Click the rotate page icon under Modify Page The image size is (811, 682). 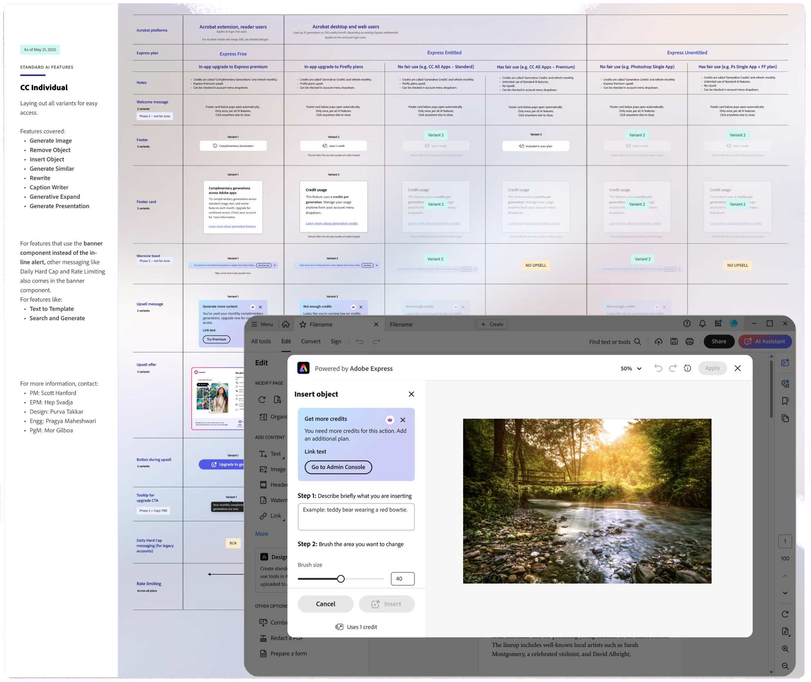coord(262,399)
